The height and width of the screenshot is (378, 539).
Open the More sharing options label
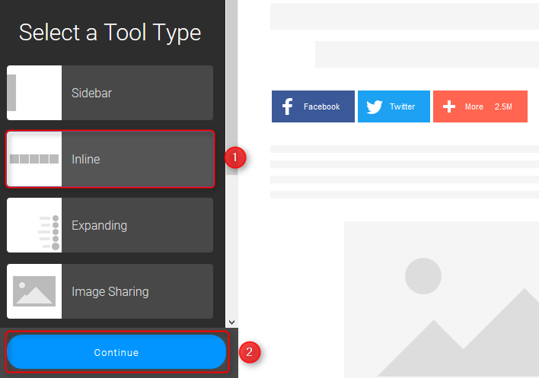474,106
